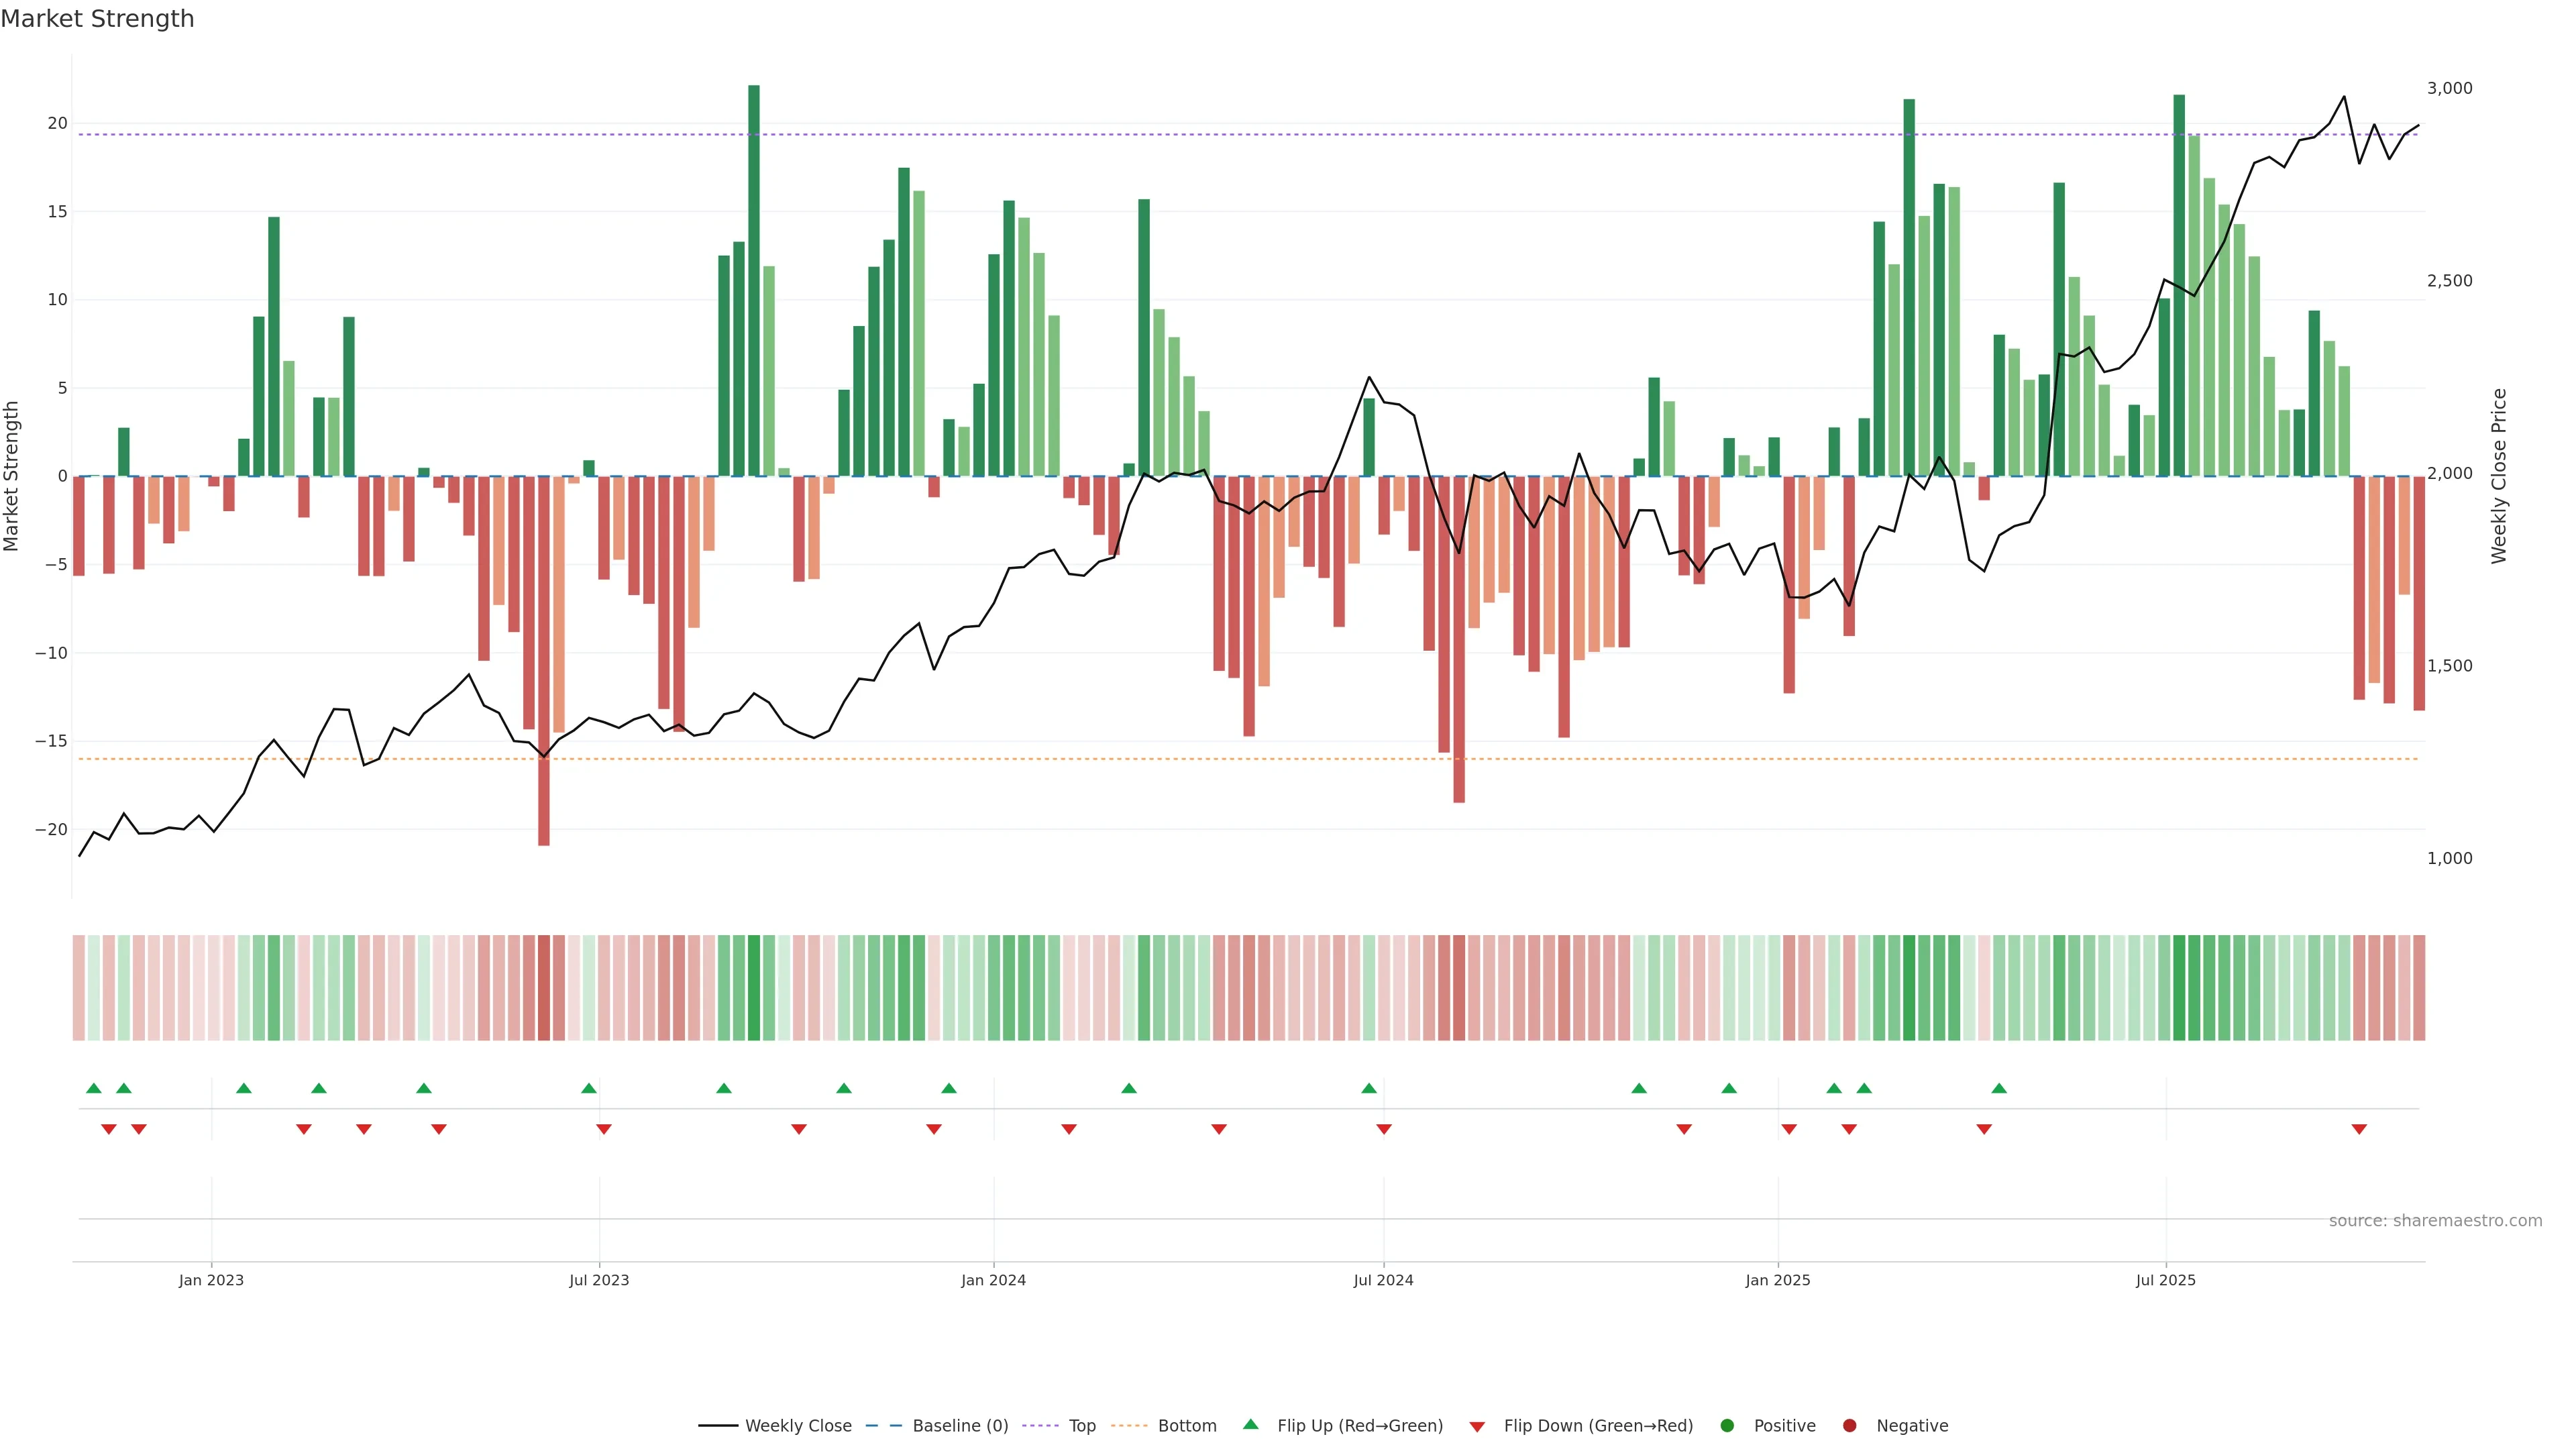The width and height of the screenshot is (2576, 1449).
Task: Click the last green flip-up marker in 2025
Action: tap(1999, 1088)
